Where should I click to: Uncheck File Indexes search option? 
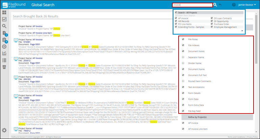coord(183,45)
